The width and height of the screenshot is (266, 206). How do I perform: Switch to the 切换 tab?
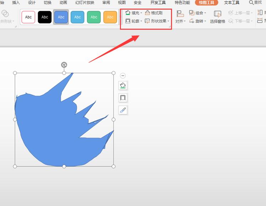pyautogui.click(x=47, y=2)
